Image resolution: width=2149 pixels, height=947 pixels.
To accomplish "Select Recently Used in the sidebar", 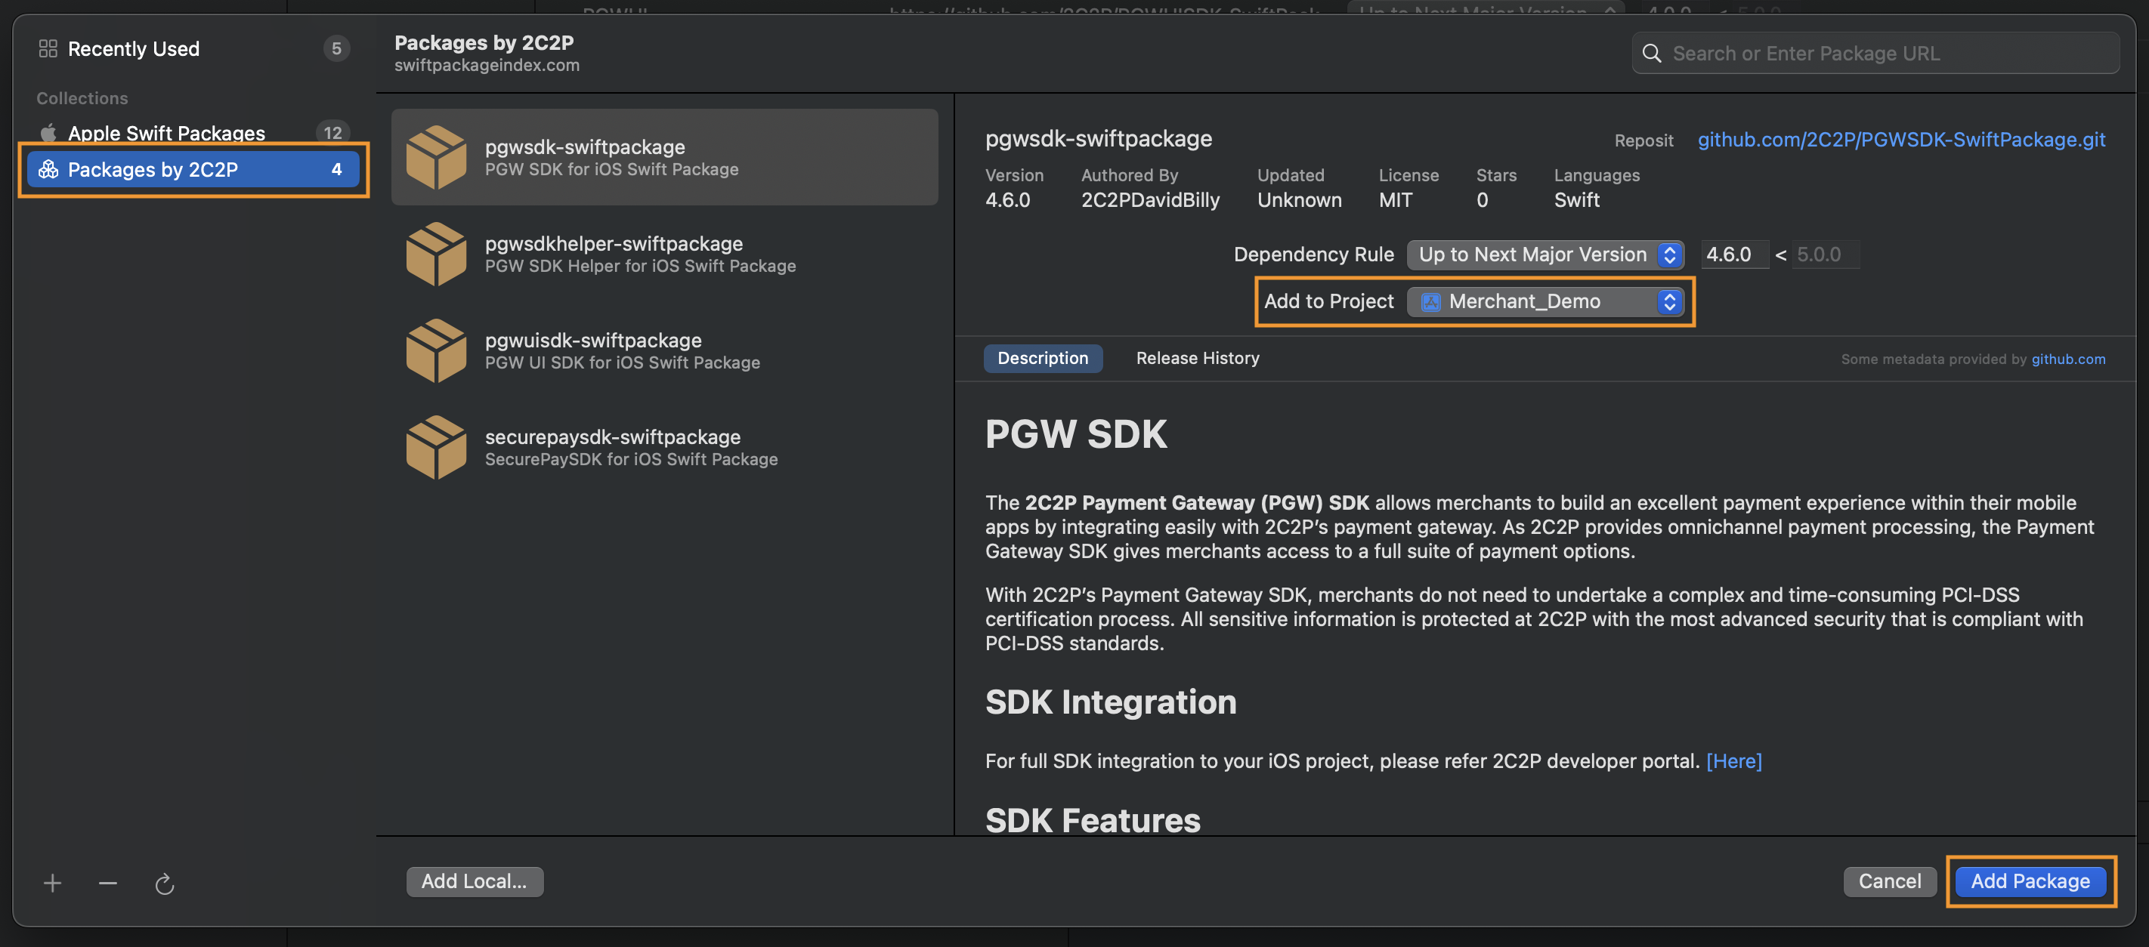I will [x=193, y=48].
